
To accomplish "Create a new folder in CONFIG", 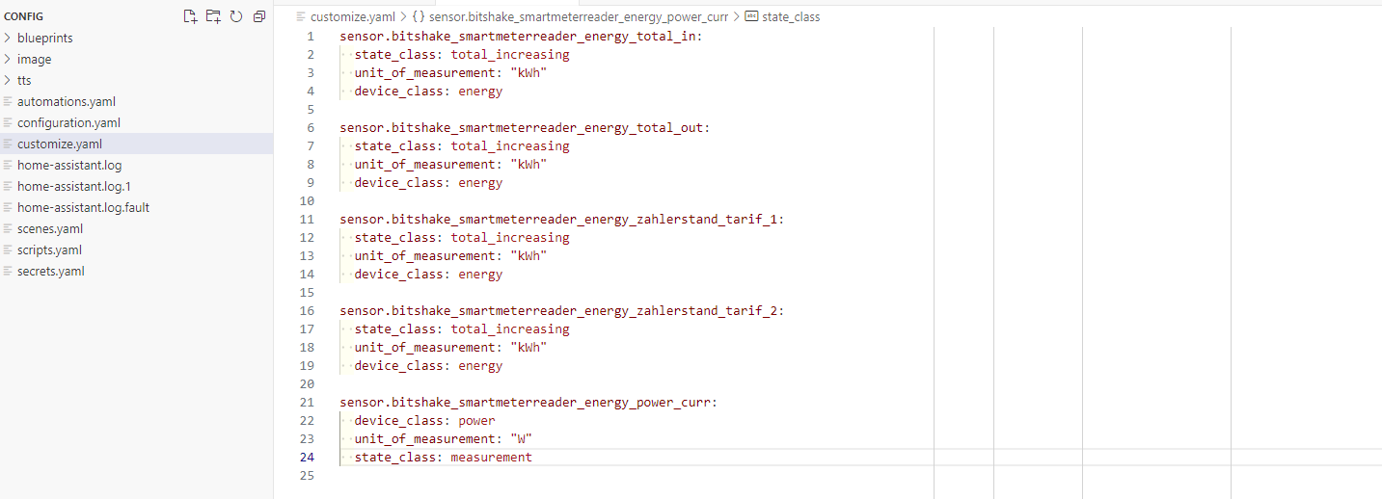I will (x=213, y=16).
